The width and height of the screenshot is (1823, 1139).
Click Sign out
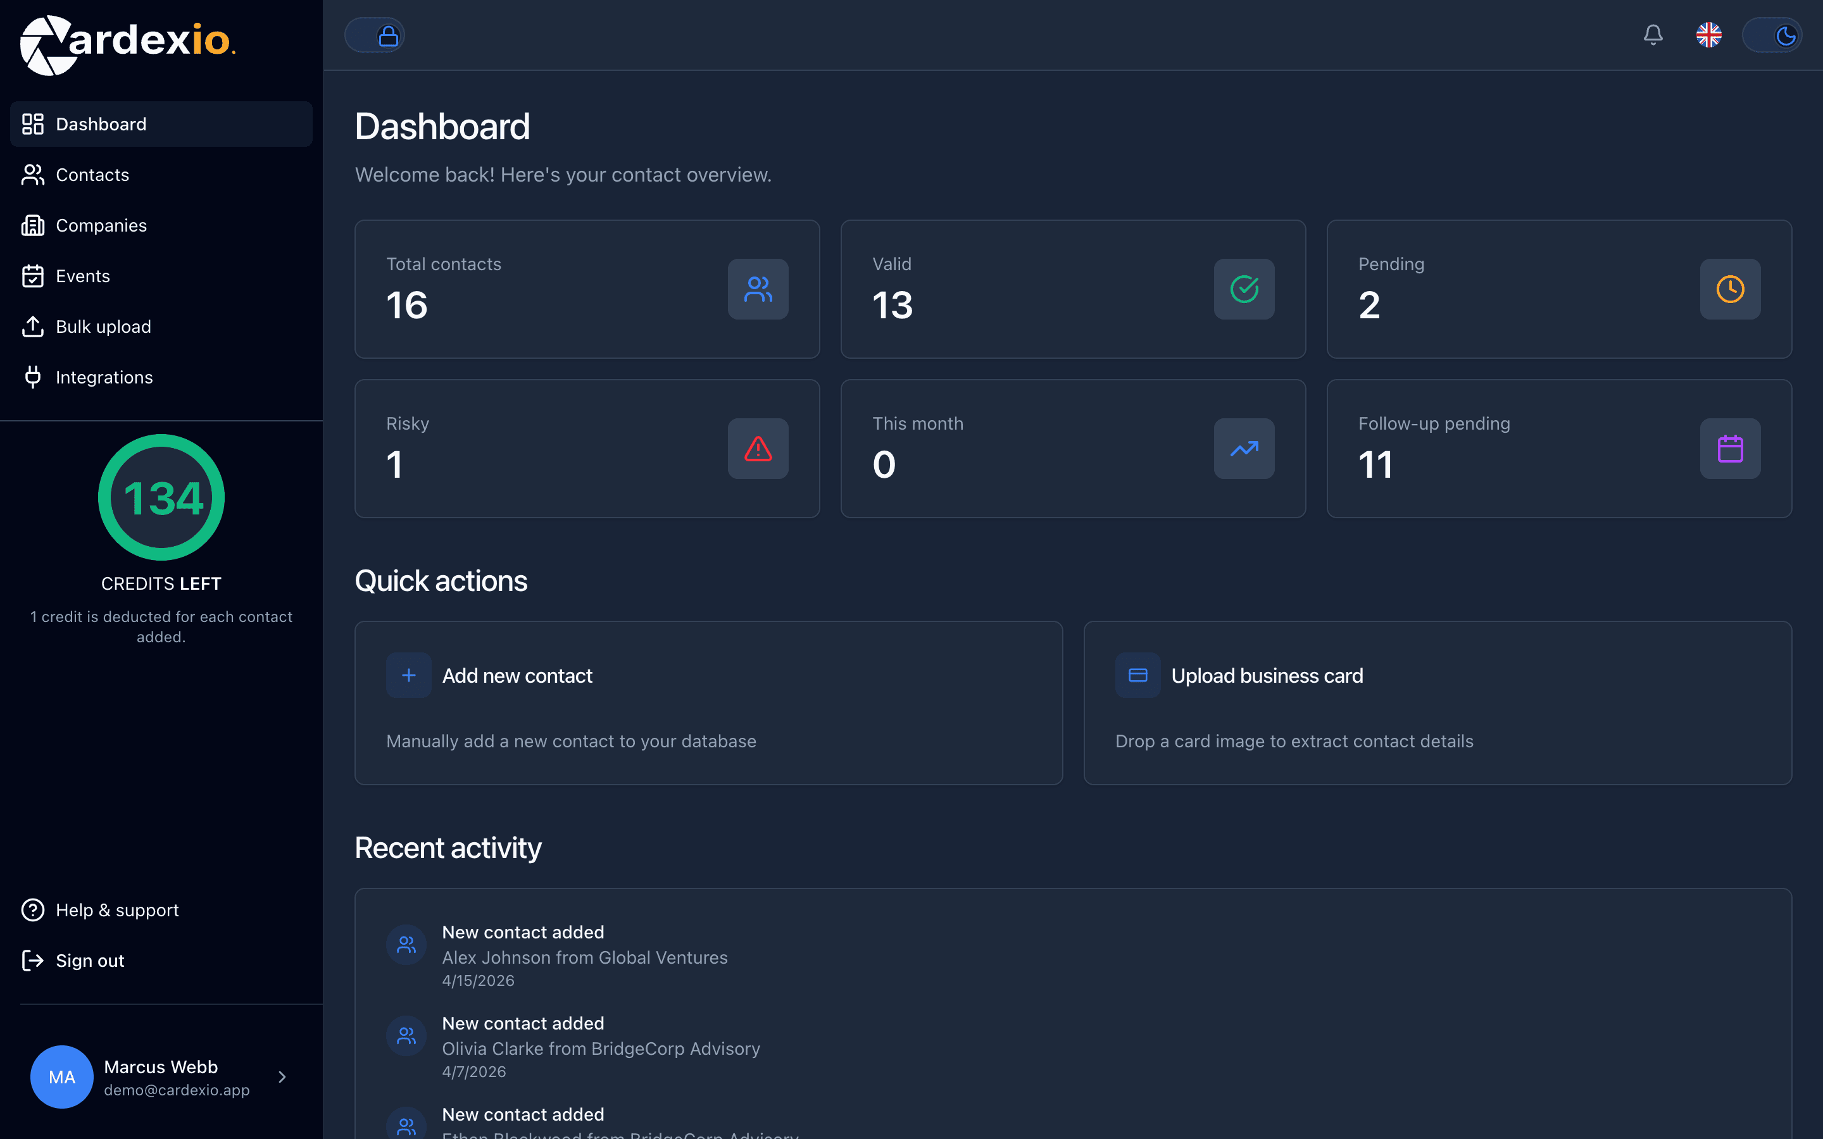[161, 961]
